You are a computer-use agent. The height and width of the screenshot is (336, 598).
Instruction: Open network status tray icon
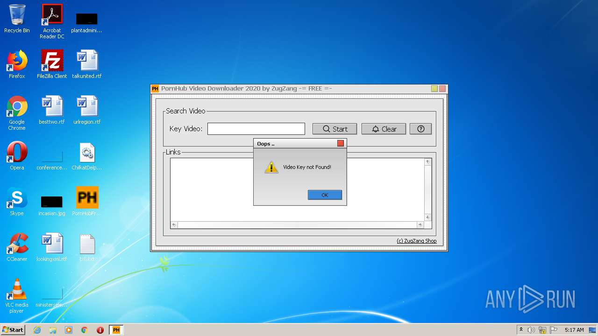point(542,330)
